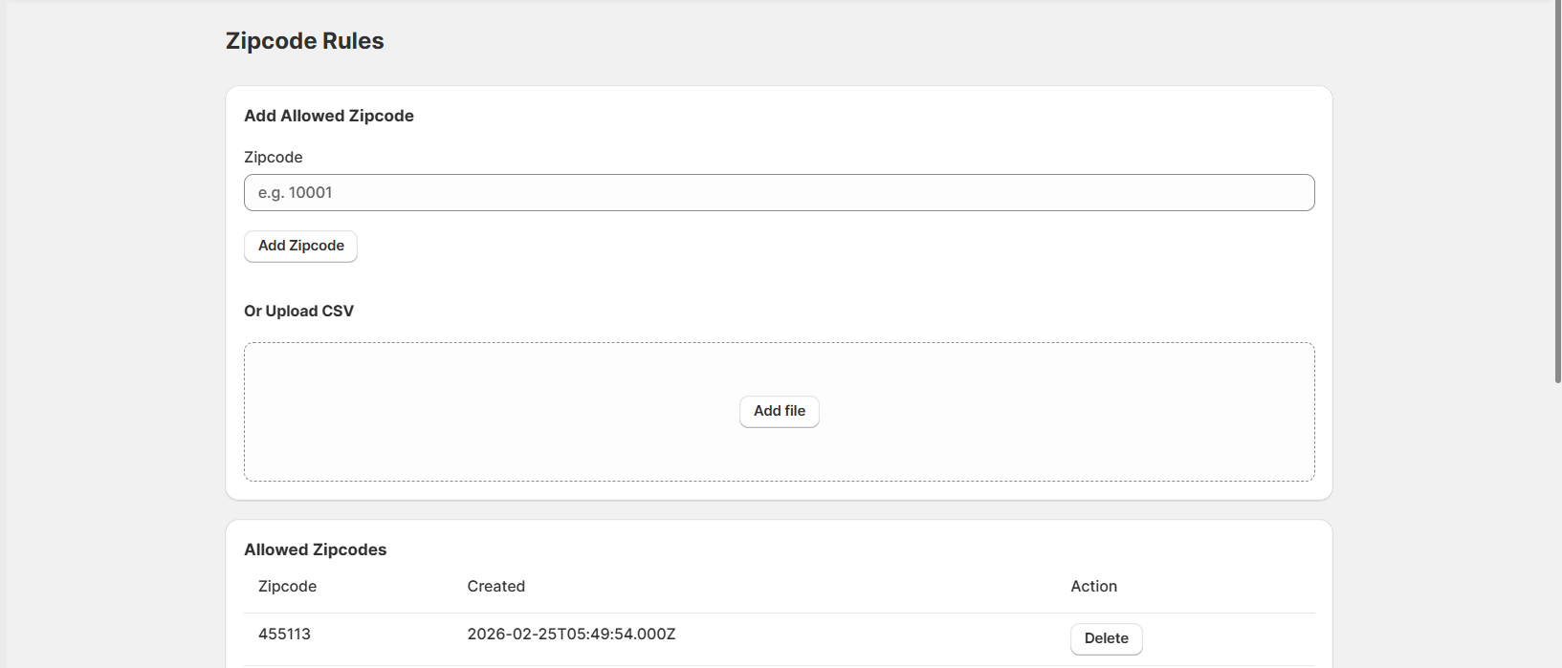Click the Allowed Zipcodes section heading
This screenshot has width=1562, height=668.
tap(315, 549)
